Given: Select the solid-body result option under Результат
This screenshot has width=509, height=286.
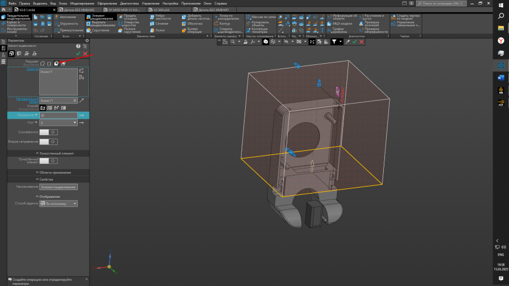Looking at the screenshot, I should pos(56,63).
